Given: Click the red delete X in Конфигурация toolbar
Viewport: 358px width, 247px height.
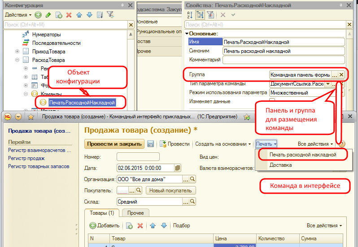Looking at the screenshot, I should tap(69, 15).
